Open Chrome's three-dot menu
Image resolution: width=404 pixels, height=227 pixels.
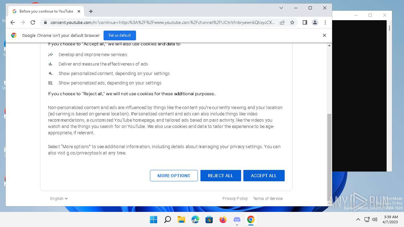point(325,22)
